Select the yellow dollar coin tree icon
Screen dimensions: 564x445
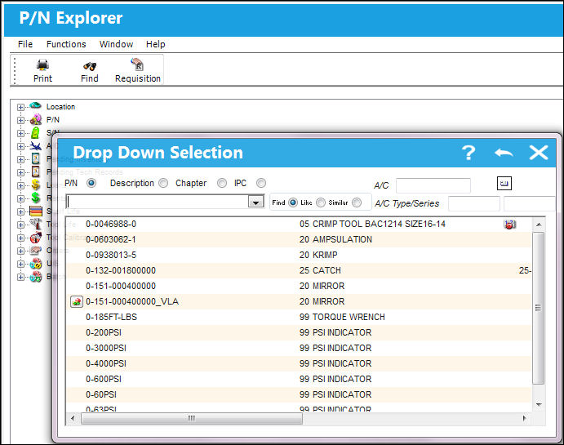(35, 185)
